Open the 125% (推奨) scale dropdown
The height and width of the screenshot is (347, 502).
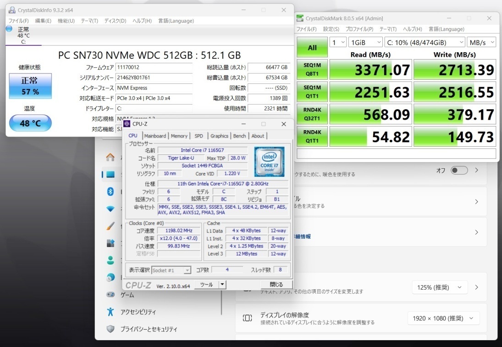[440, 287]
